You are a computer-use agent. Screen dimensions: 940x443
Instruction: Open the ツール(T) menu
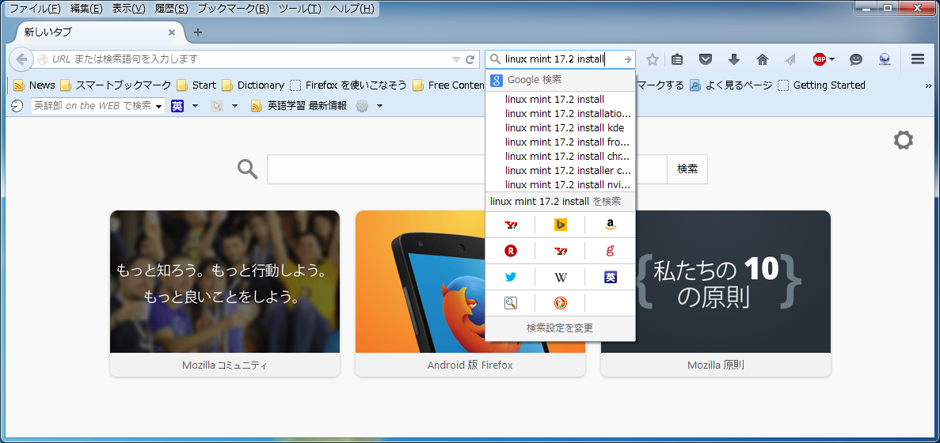(x=300, y=9)
